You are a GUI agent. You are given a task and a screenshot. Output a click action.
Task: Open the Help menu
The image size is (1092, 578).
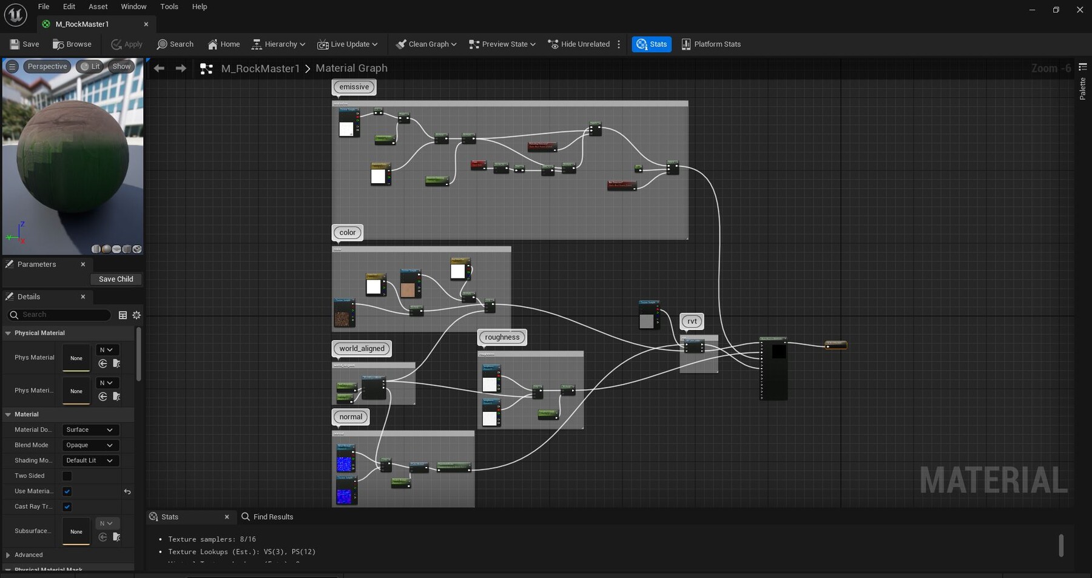click(200, 7)
